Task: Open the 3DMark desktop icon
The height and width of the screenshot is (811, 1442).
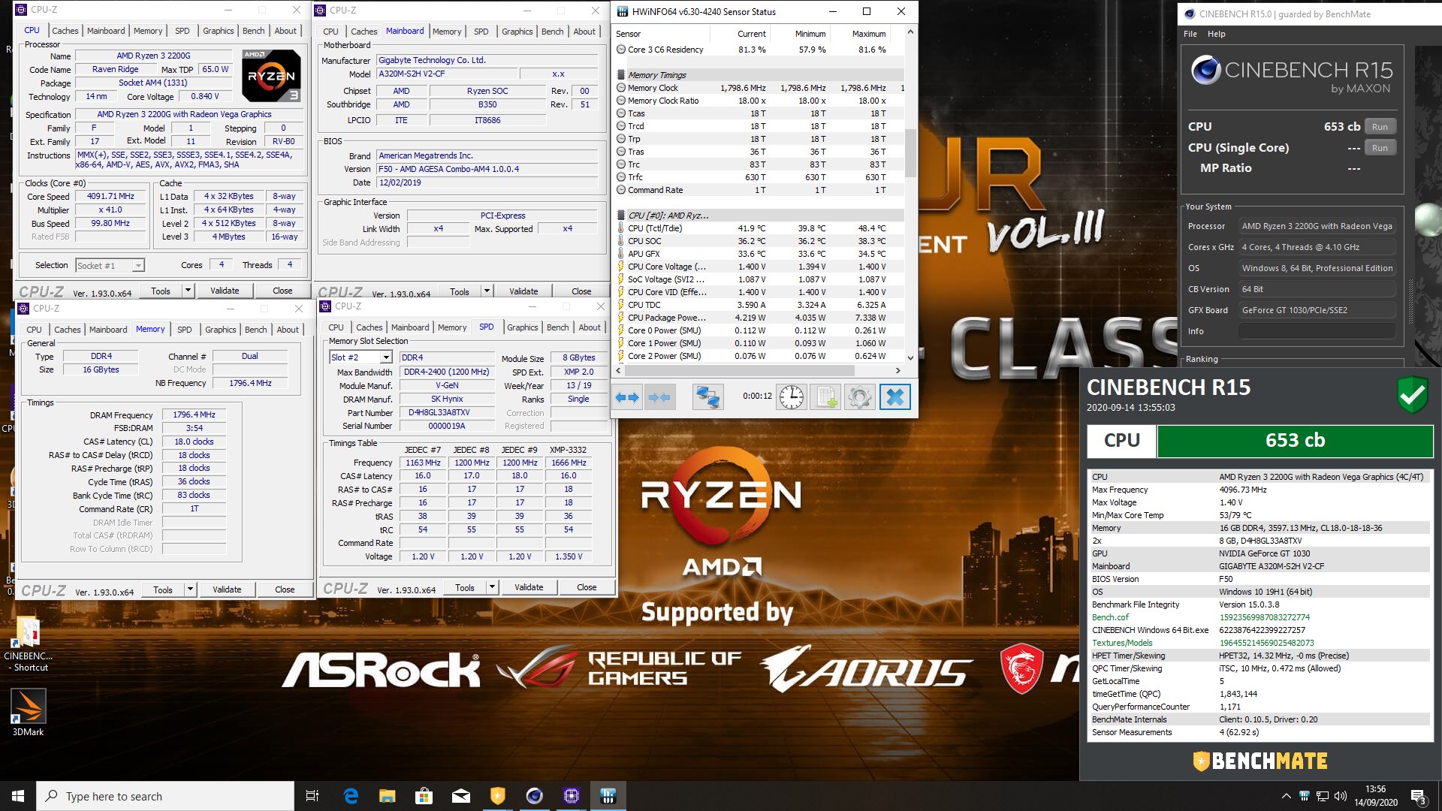Action: coord(28,712)
